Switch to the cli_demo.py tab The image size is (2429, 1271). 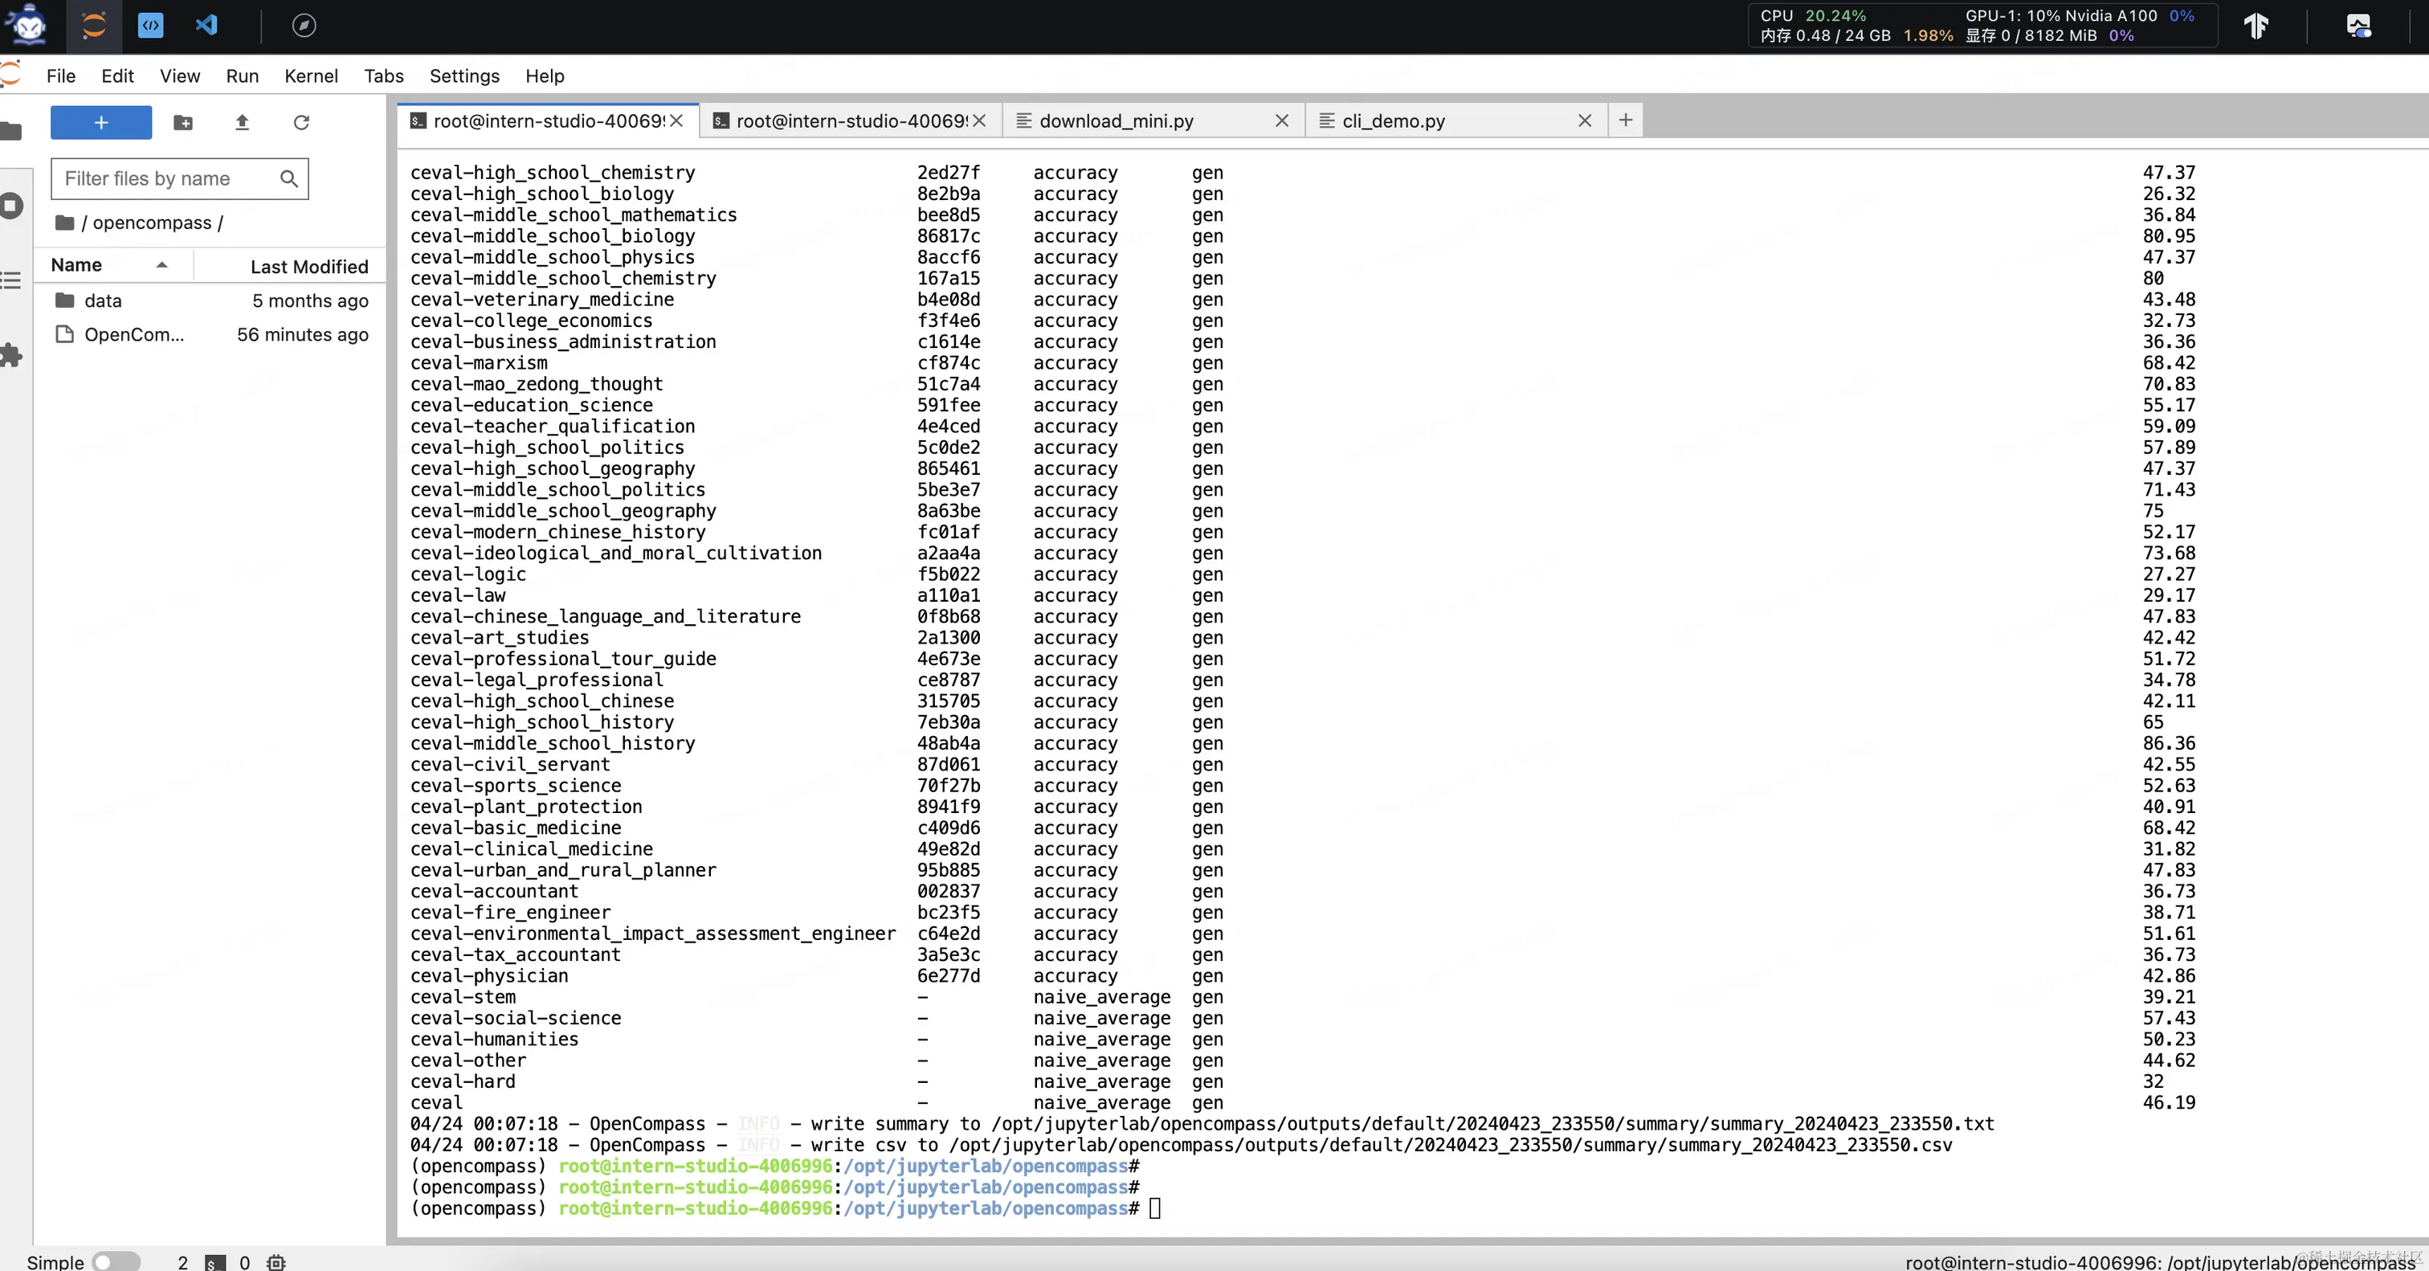click(x=1393, y=121)
